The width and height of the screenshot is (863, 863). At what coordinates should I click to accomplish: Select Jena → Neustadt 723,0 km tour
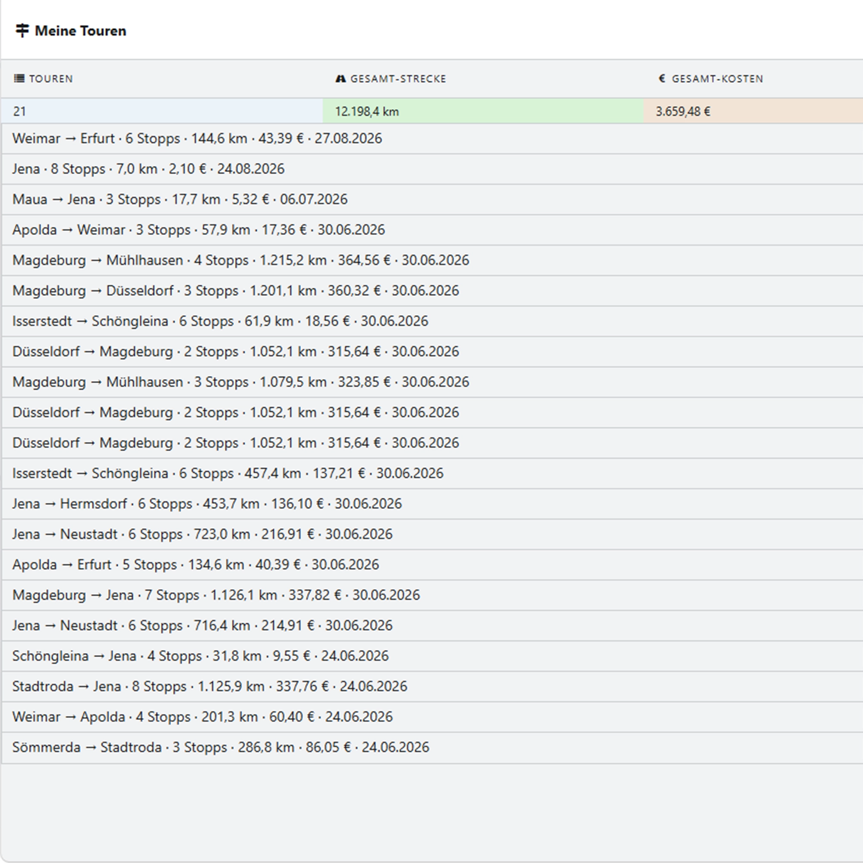tap(432, 534)
